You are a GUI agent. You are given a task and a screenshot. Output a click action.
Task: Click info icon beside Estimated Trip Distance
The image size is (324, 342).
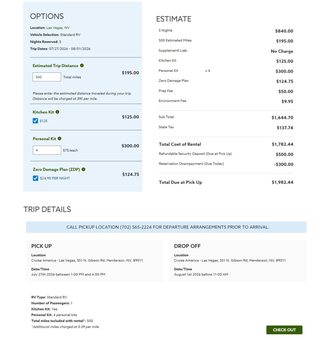tap(82, 65)
